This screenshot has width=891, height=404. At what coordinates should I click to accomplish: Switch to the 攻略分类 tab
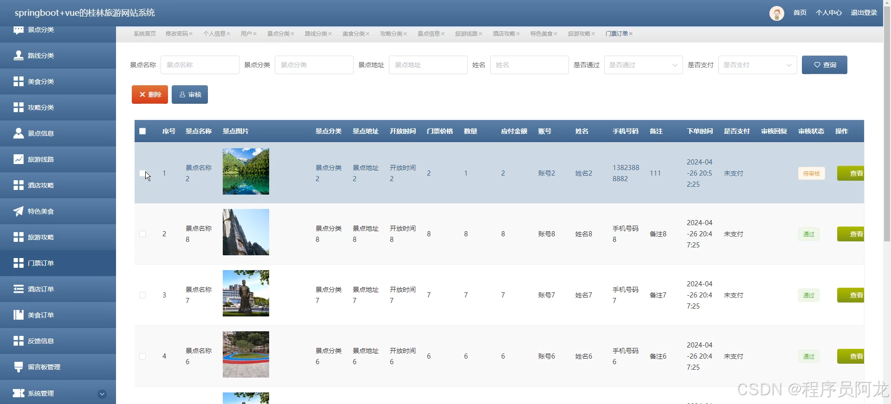click(x=391, y=34)
